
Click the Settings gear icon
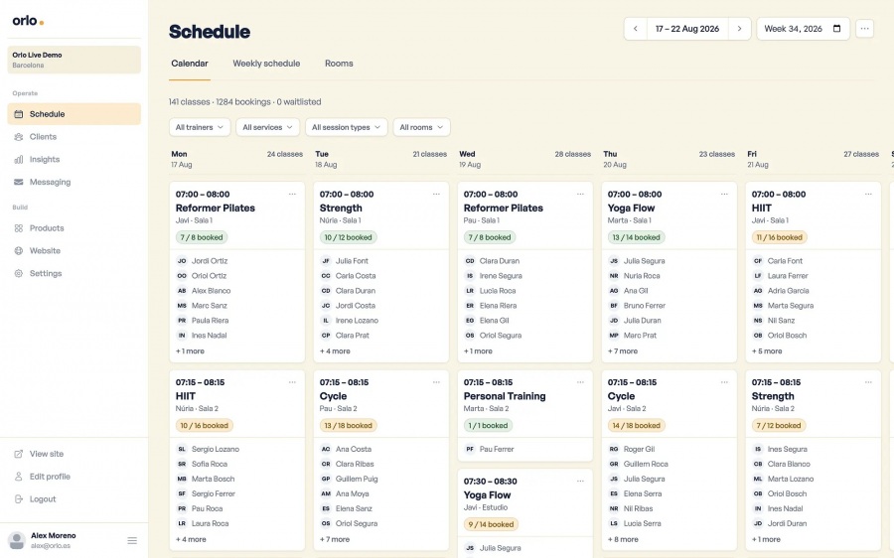(x=19, y=274)
